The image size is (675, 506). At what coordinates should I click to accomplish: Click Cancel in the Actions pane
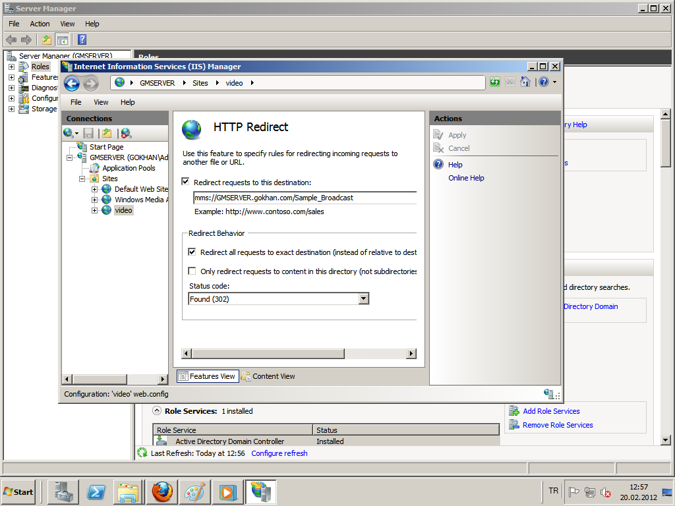[x=459, y=148]
